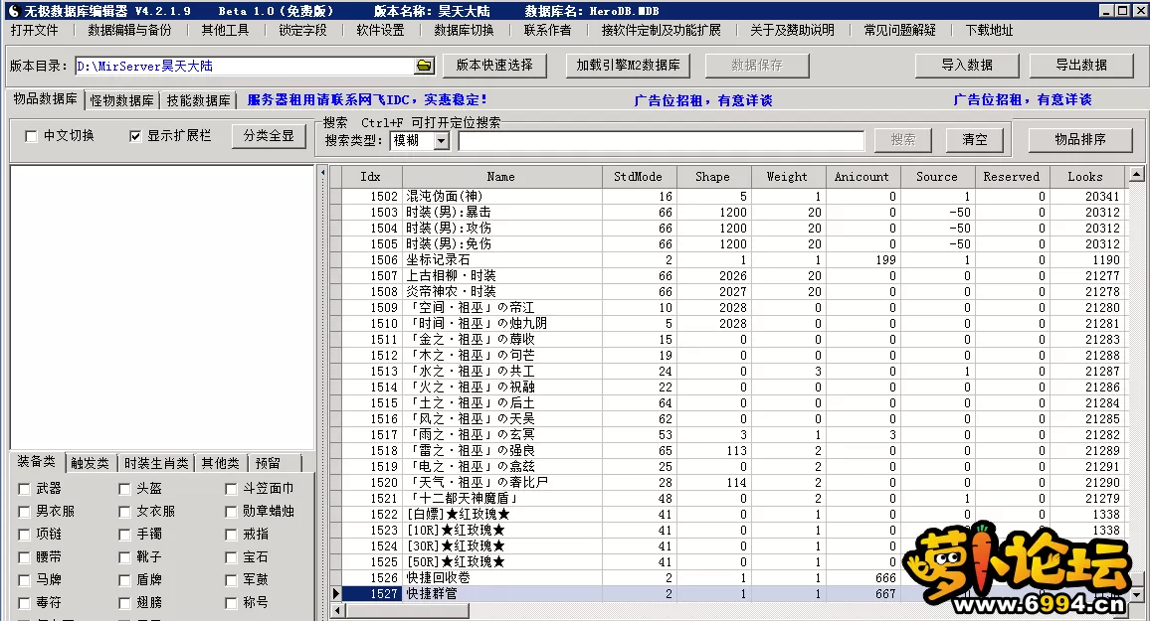
Task: Open the 数据库切换 menu
Action: (464, 30)
